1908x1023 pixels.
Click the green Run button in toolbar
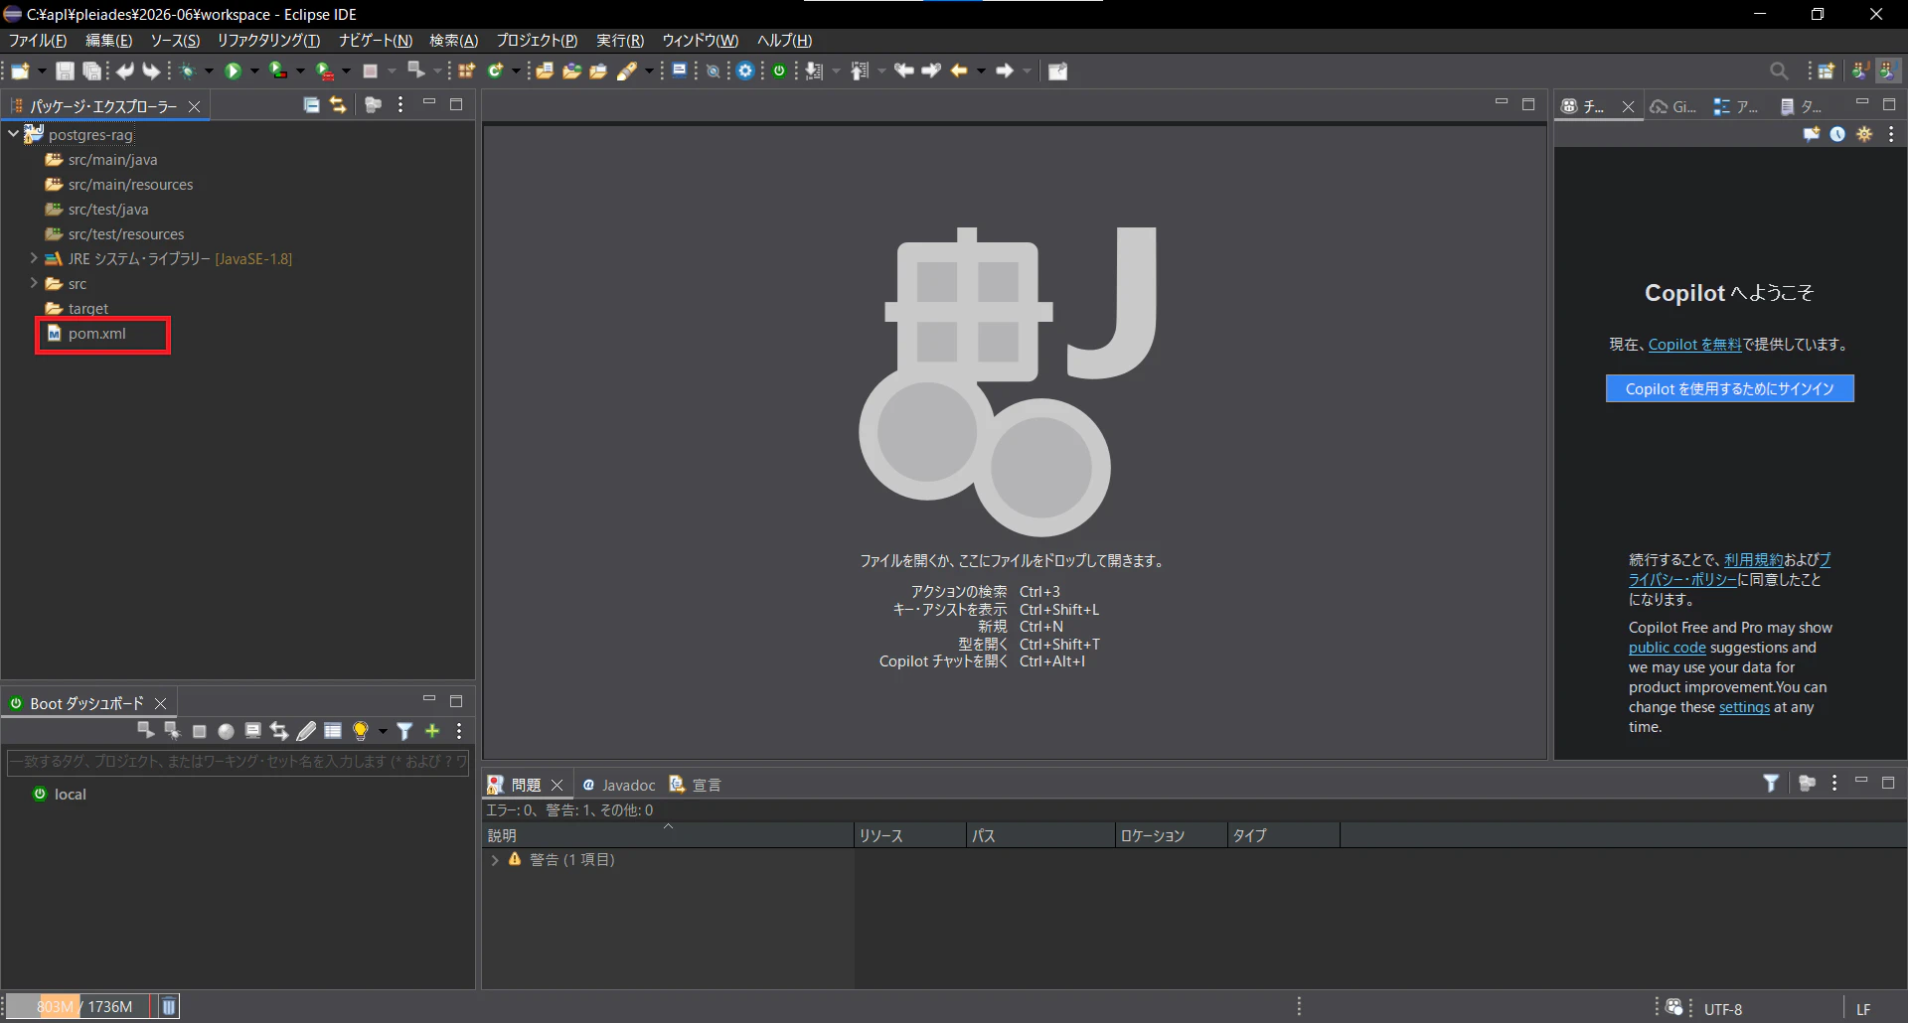(233, 71)
